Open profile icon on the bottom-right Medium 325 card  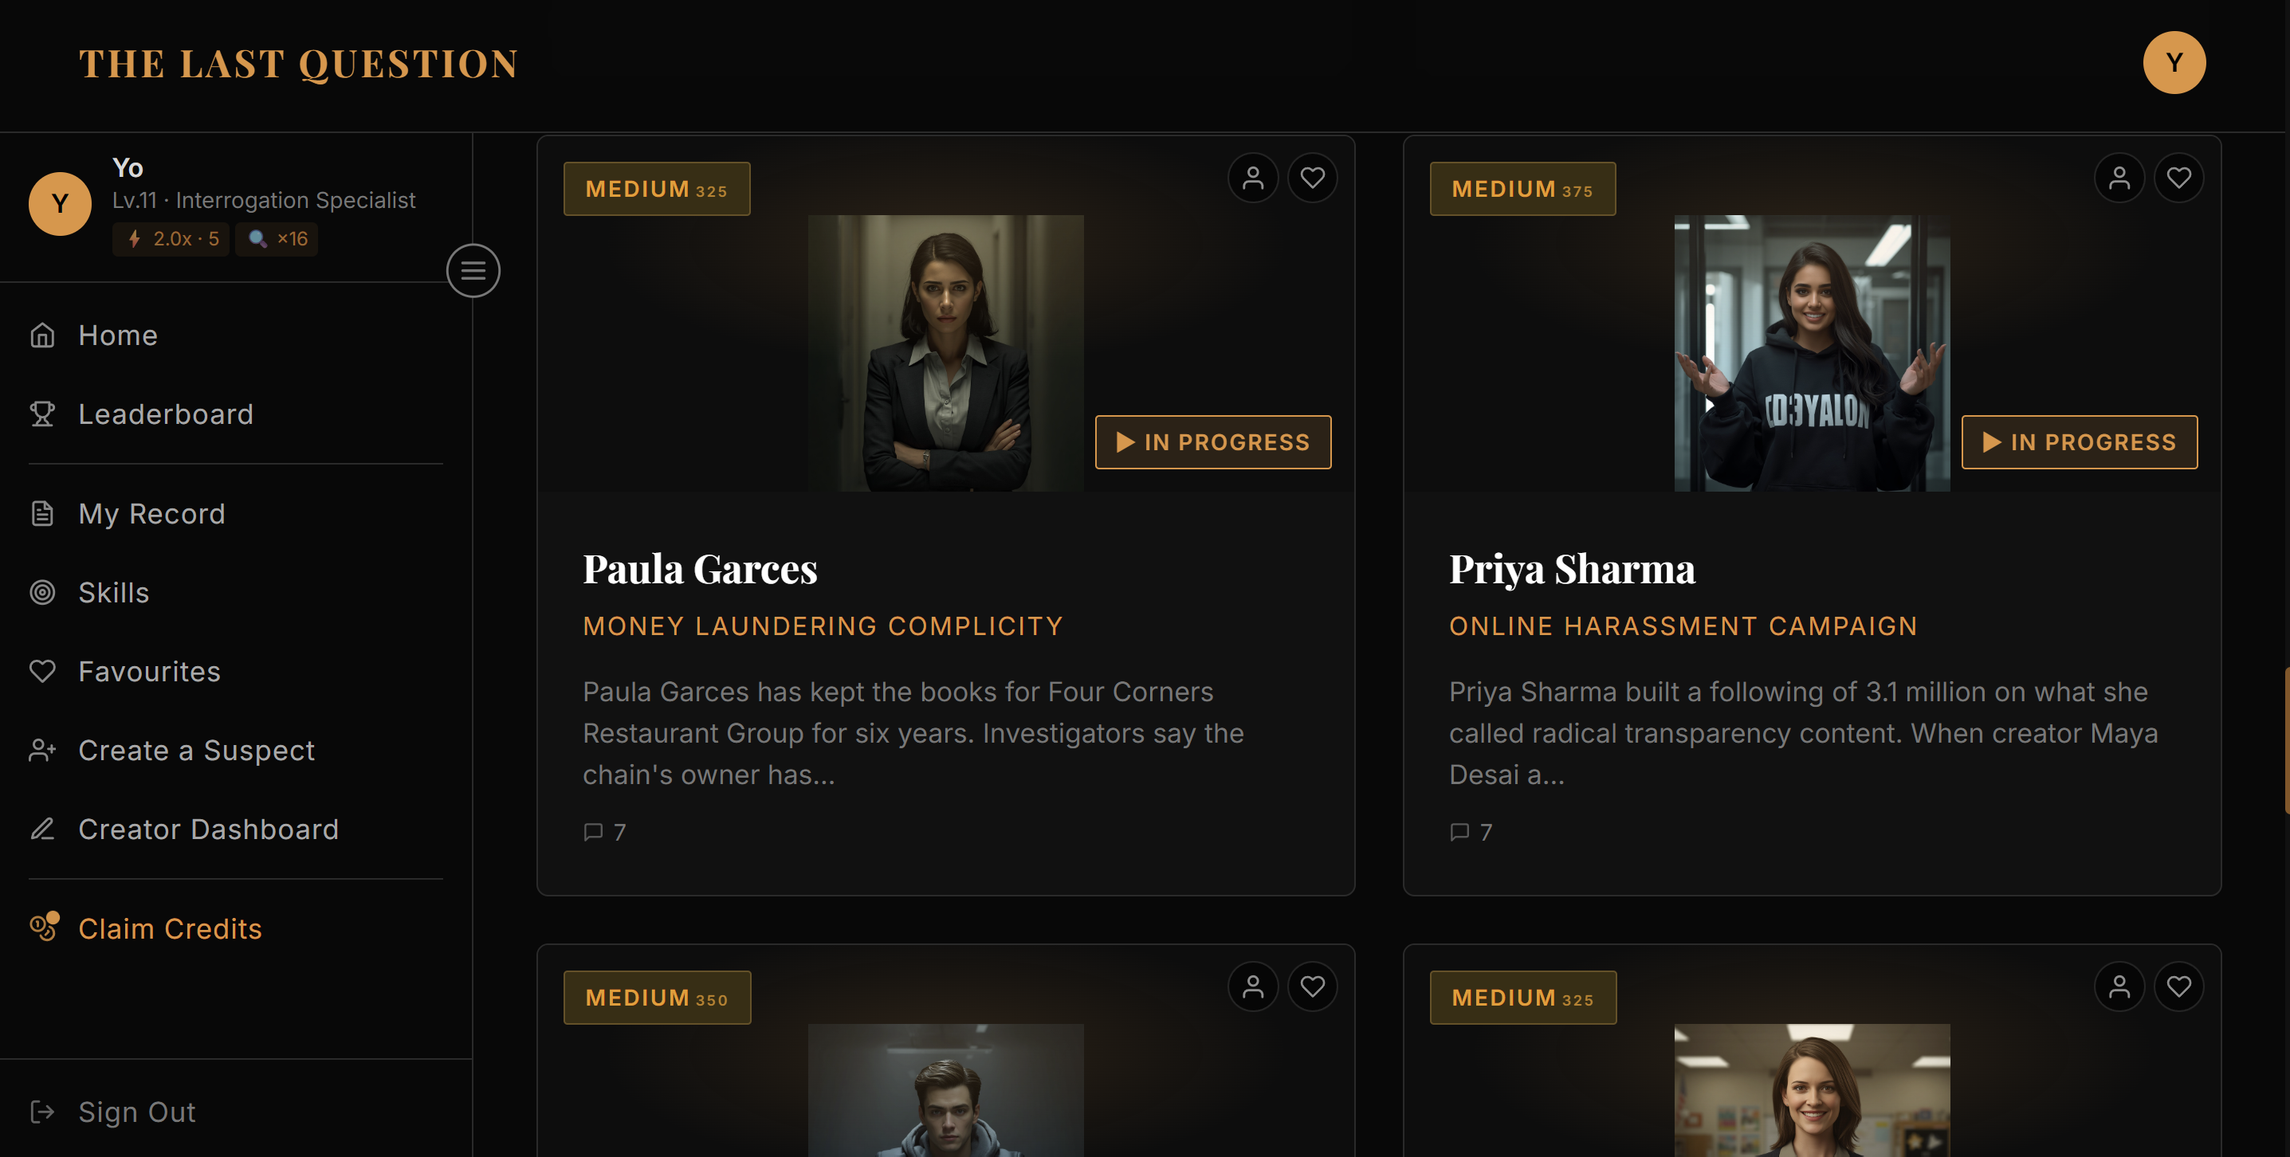click(x=2119, y=986)
